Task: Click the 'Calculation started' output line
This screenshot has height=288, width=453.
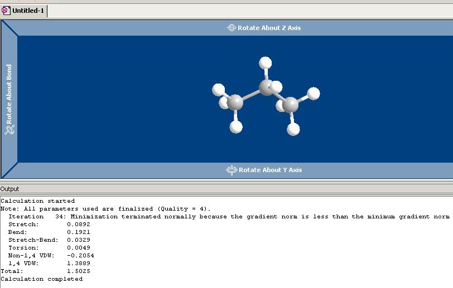Action: (x=37, y=201)
